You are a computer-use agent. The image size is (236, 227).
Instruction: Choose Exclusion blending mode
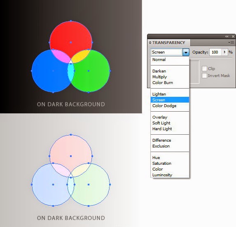pos(170,146)
